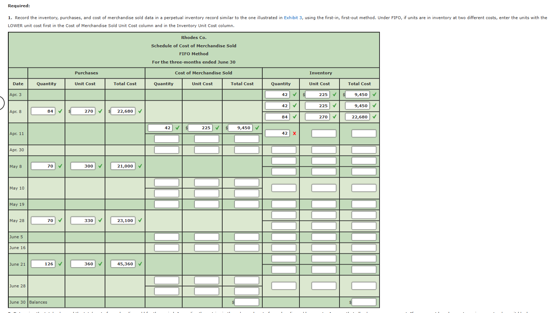
Task: Click the checkmark beside Apr. 8 inventory unit cost 270
Action: click(335, 117)
